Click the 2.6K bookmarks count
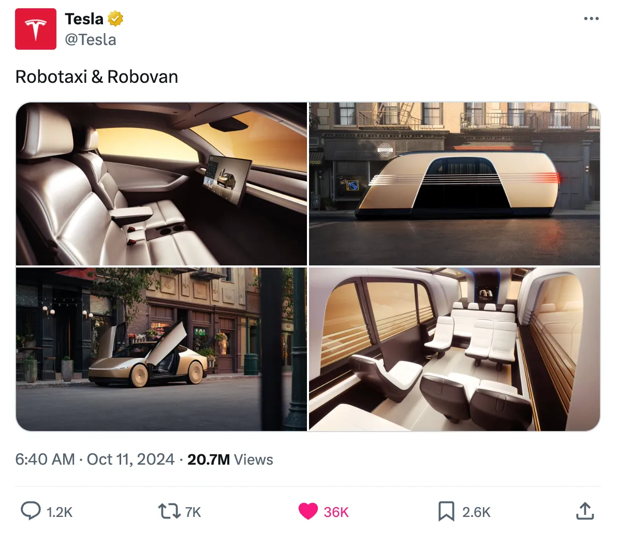 click(x=476, y=512)
